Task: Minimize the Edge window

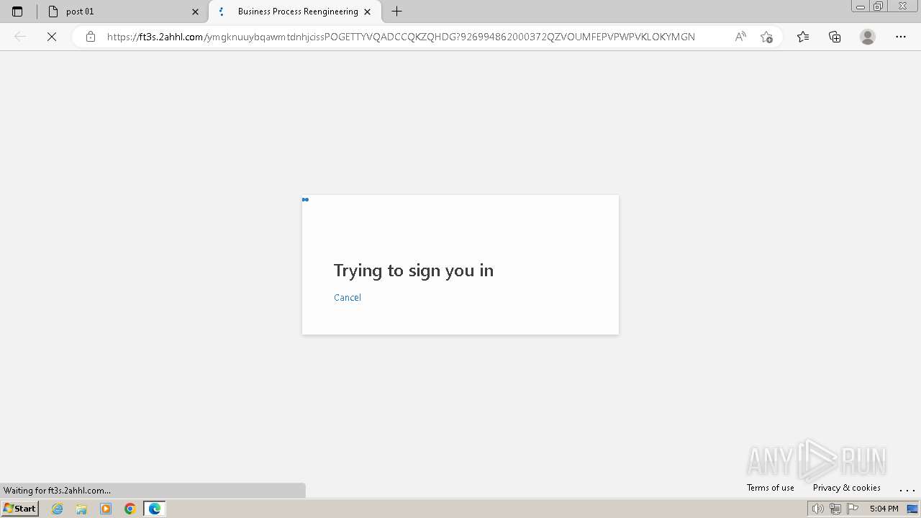Action: 861,6
